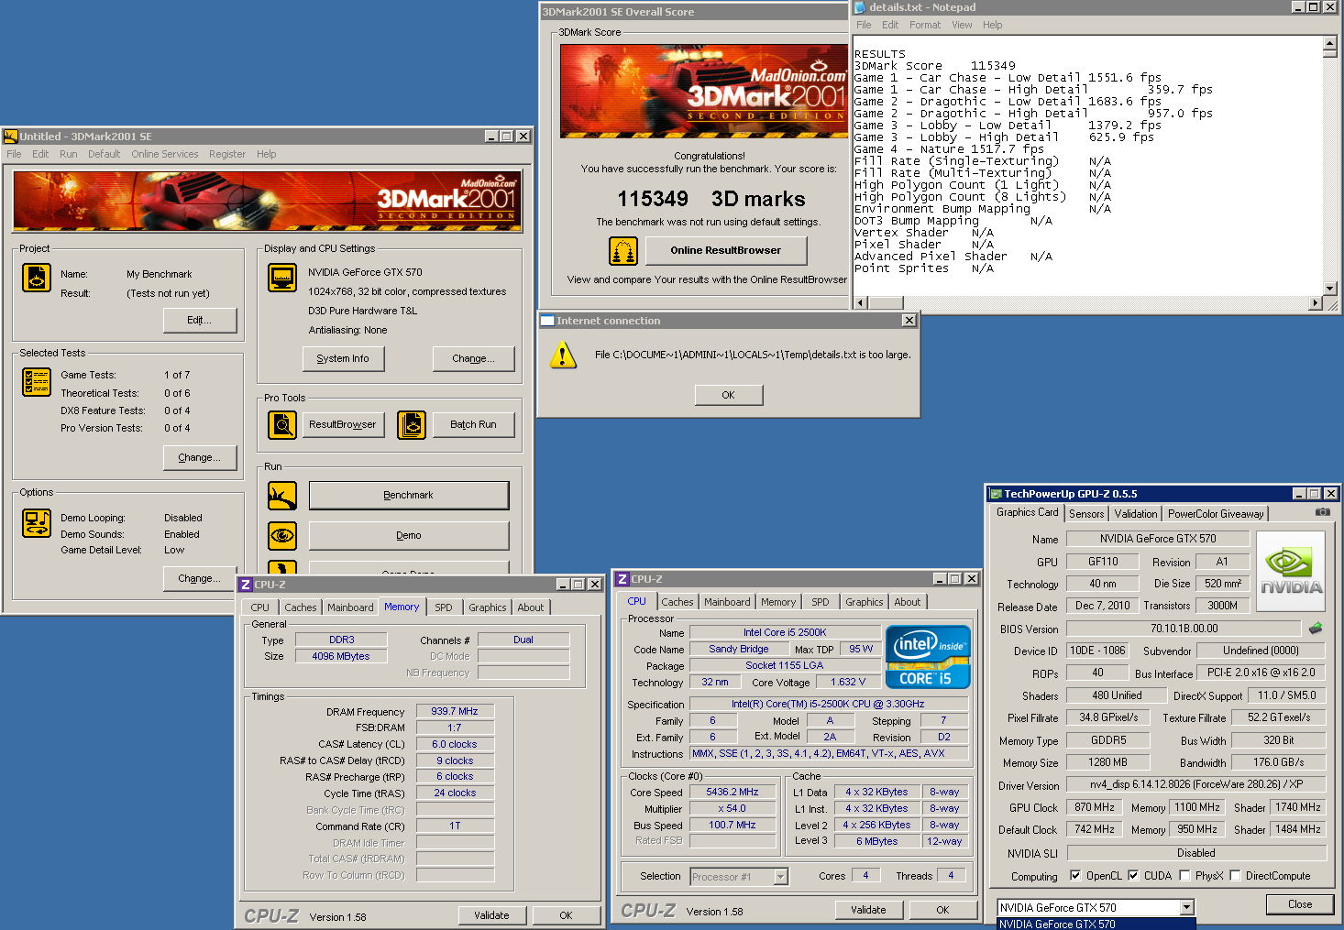This screenshot has height=930, width=1344.
Task: Click the warning icon in Internet connection dialog
Action: (x=563, y=356)
